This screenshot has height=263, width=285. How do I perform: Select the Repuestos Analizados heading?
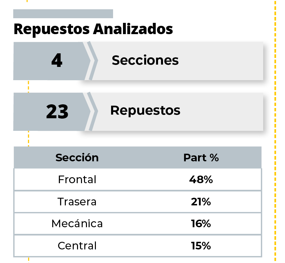93,29
